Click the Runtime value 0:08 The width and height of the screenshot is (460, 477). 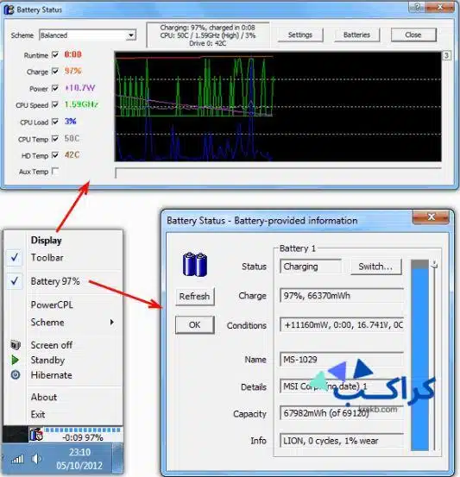tap(72, 54)
